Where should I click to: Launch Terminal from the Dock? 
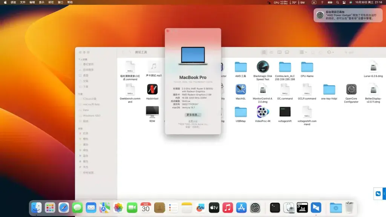[x=275, y=208]
